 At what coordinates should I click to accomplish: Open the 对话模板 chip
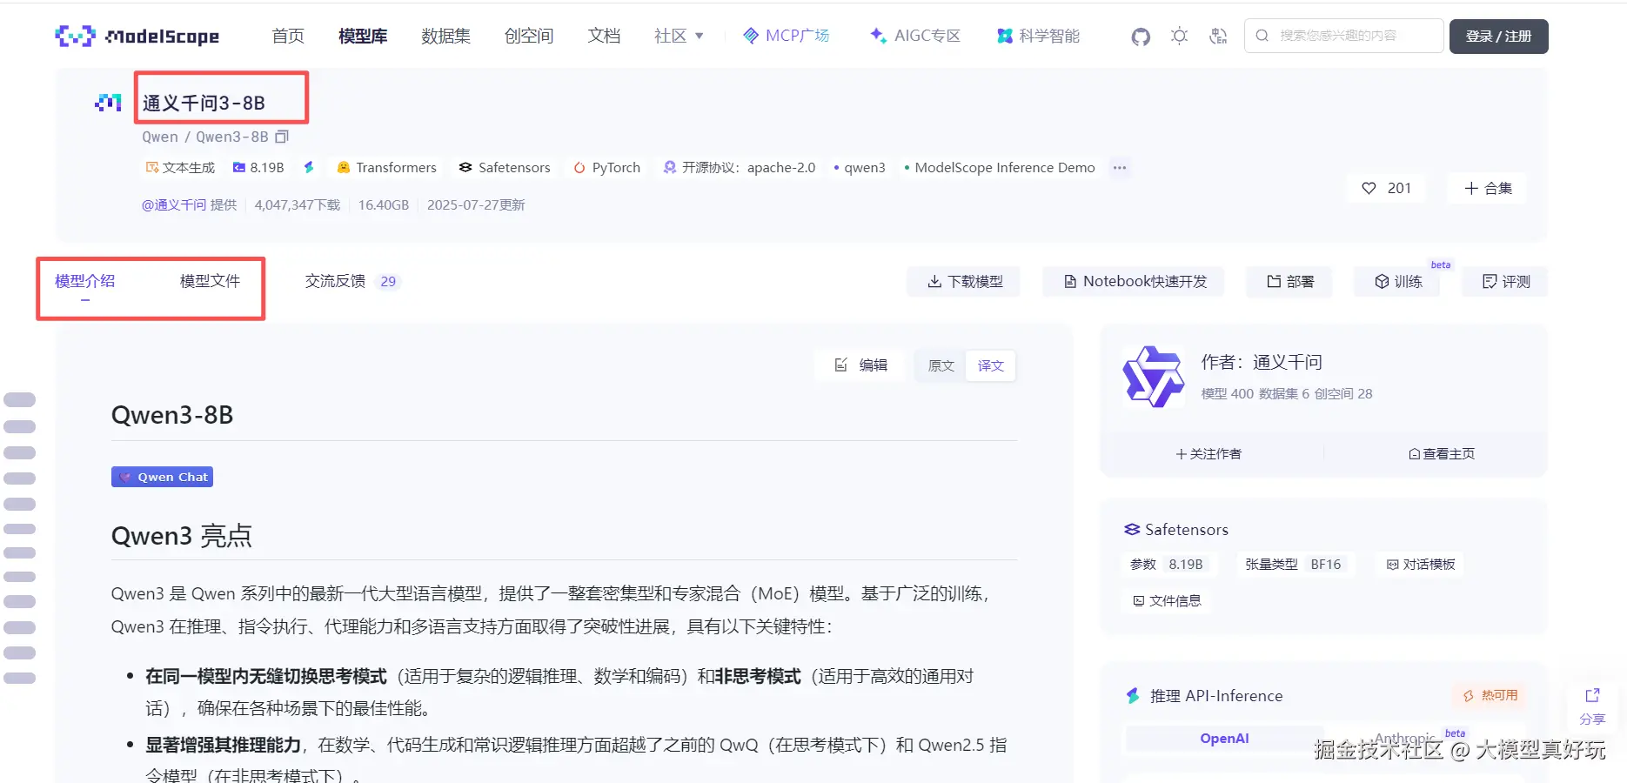click(x=1421, y=564)
